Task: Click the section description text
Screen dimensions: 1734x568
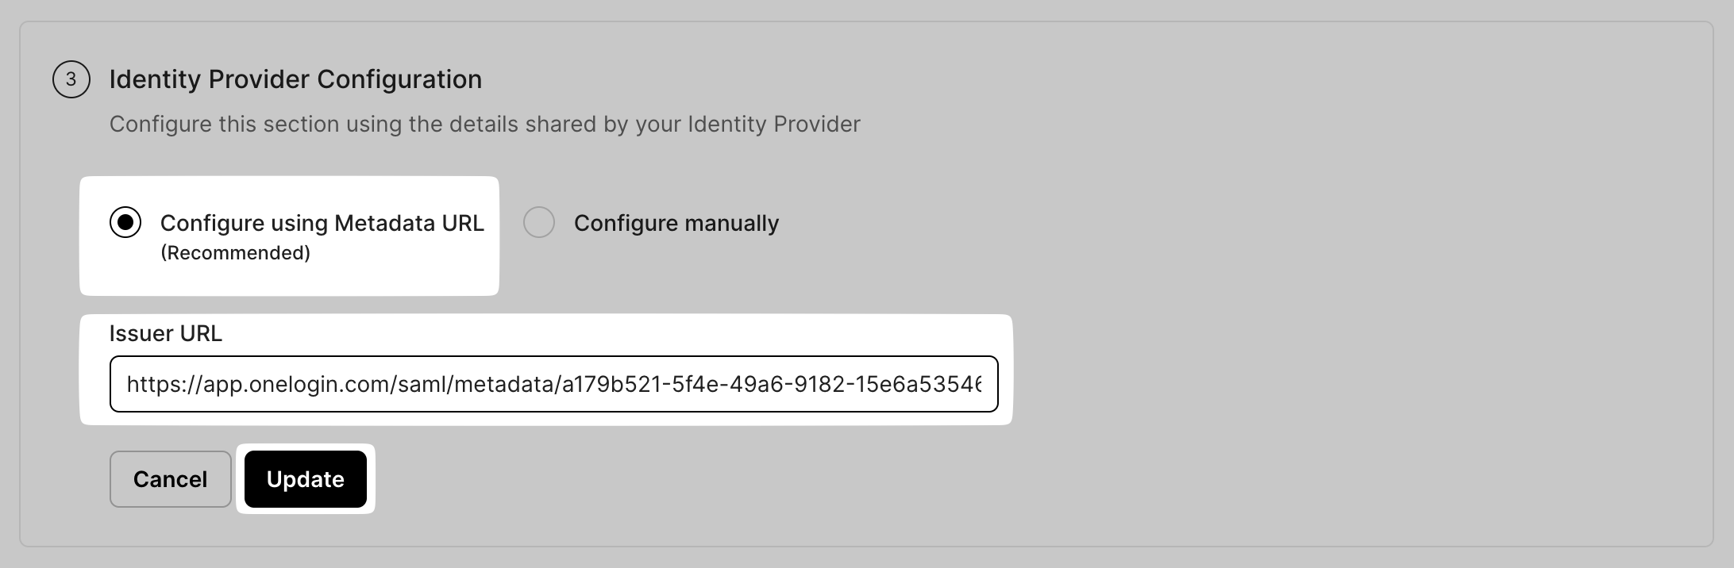Action: (x=484, y=124)
